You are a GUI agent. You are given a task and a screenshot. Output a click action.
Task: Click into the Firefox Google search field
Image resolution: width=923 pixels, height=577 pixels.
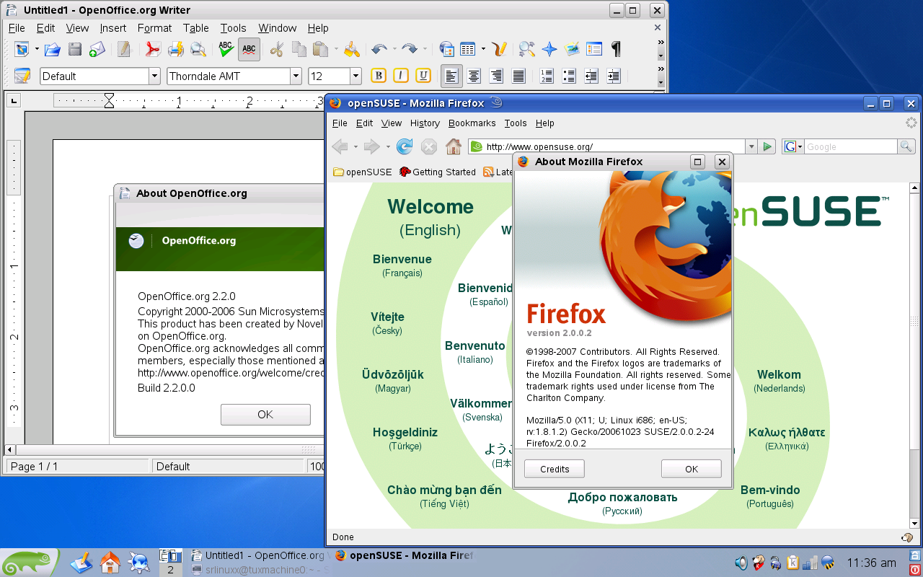[851, 146]
